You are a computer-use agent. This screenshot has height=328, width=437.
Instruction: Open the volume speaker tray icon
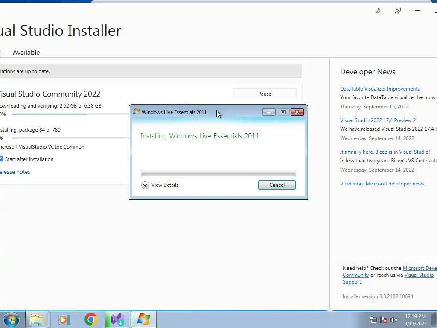click(x=394, y=320)
